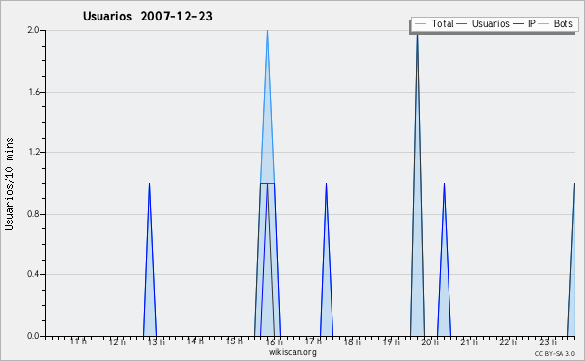Click the 0.4 y-axis value
This screenshot has height=361, width=585.
[33, 274]
